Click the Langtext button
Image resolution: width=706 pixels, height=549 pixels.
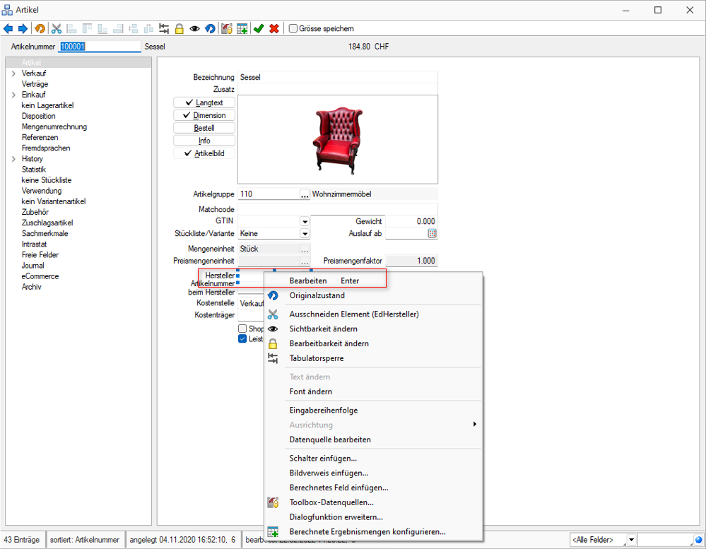pos(204,103)
